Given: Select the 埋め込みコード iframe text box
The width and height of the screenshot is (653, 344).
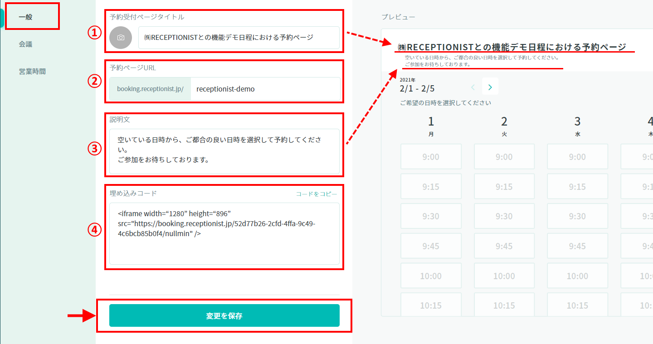Looking at the screenshot, I should [224, 233].
